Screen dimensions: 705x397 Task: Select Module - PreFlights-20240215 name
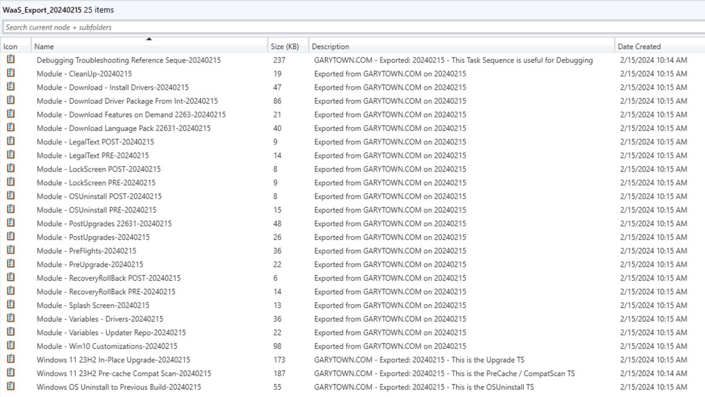click(88, 251)
